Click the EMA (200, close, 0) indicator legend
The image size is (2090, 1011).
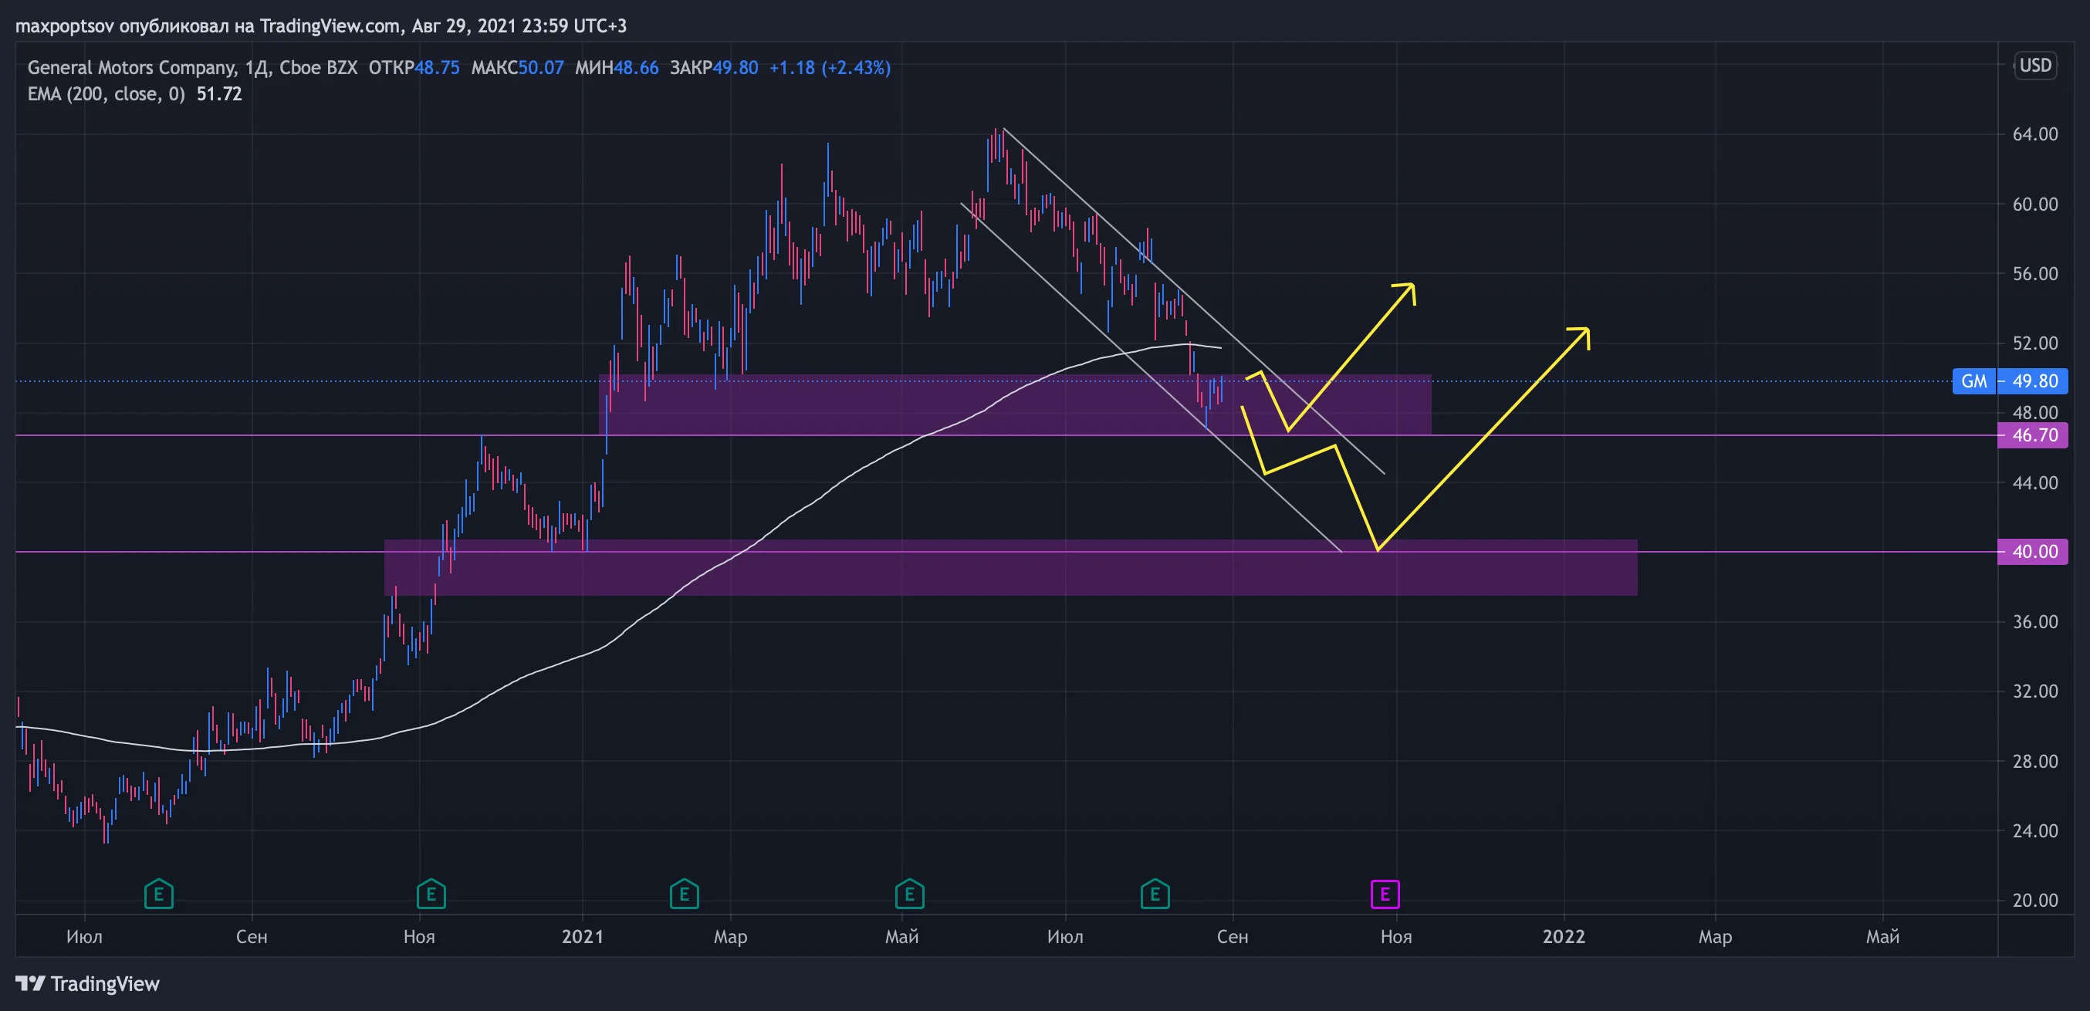click(107, 94)
